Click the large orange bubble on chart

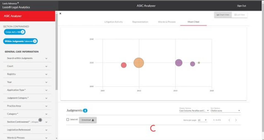point(139,63)
